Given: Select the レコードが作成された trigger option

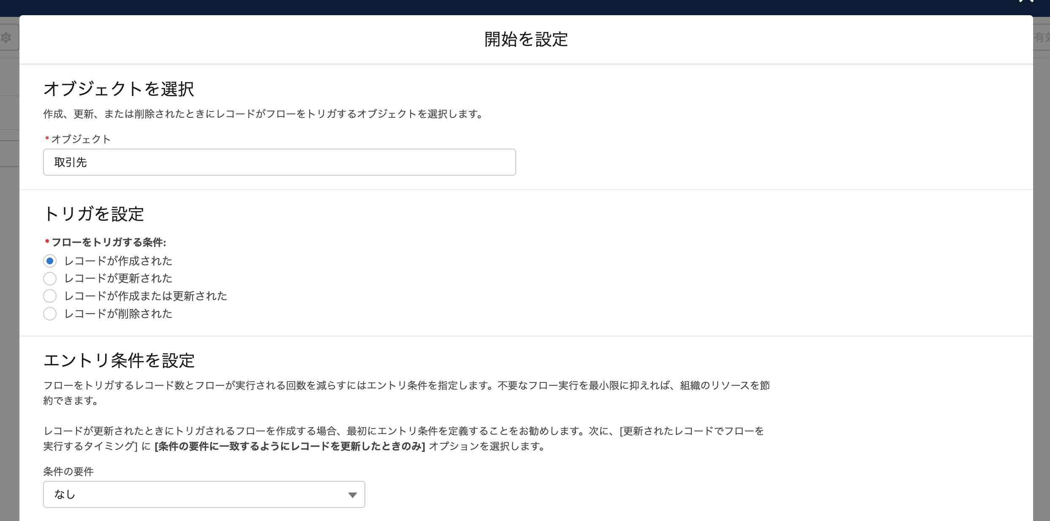Looking at the screenshot, I should click(x=50, y=261).
